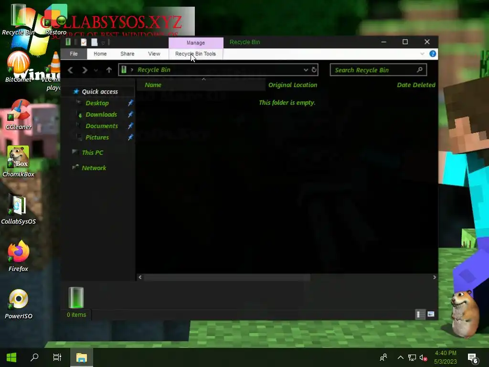Click the pin icon beside Pictures
The image size is (489, 367).
(130, 137)
